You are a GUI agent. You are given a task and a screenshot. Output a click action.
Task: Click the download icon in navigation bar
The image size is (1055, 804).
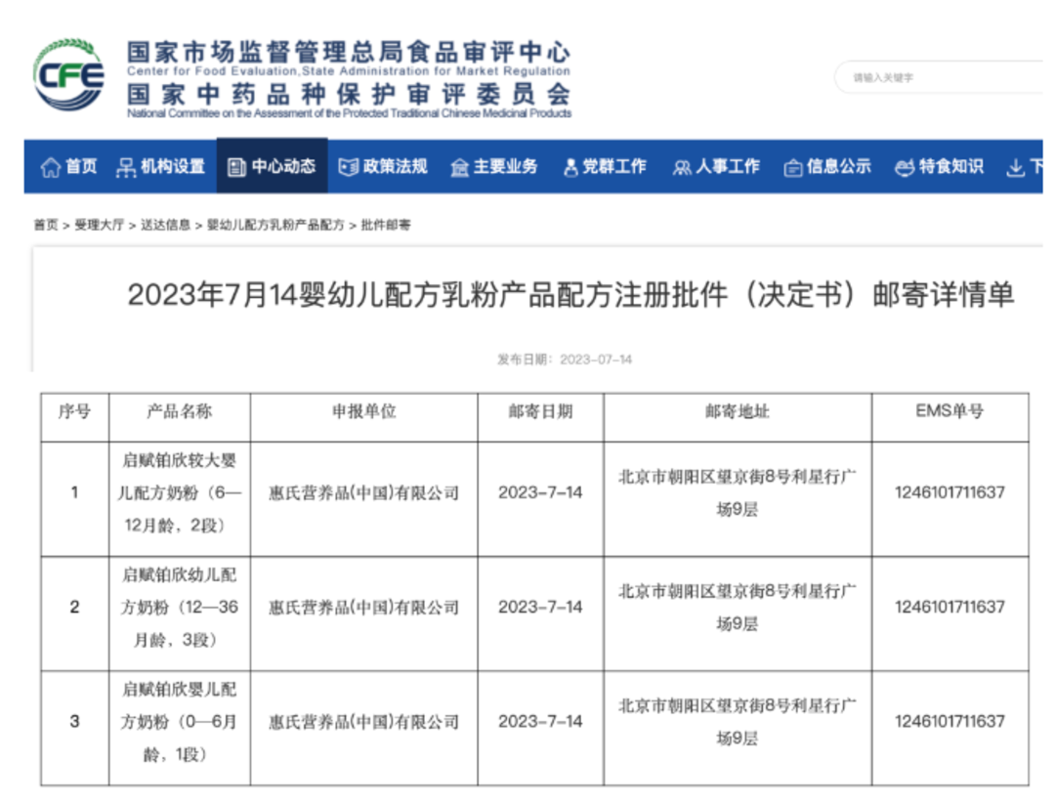1015,167
